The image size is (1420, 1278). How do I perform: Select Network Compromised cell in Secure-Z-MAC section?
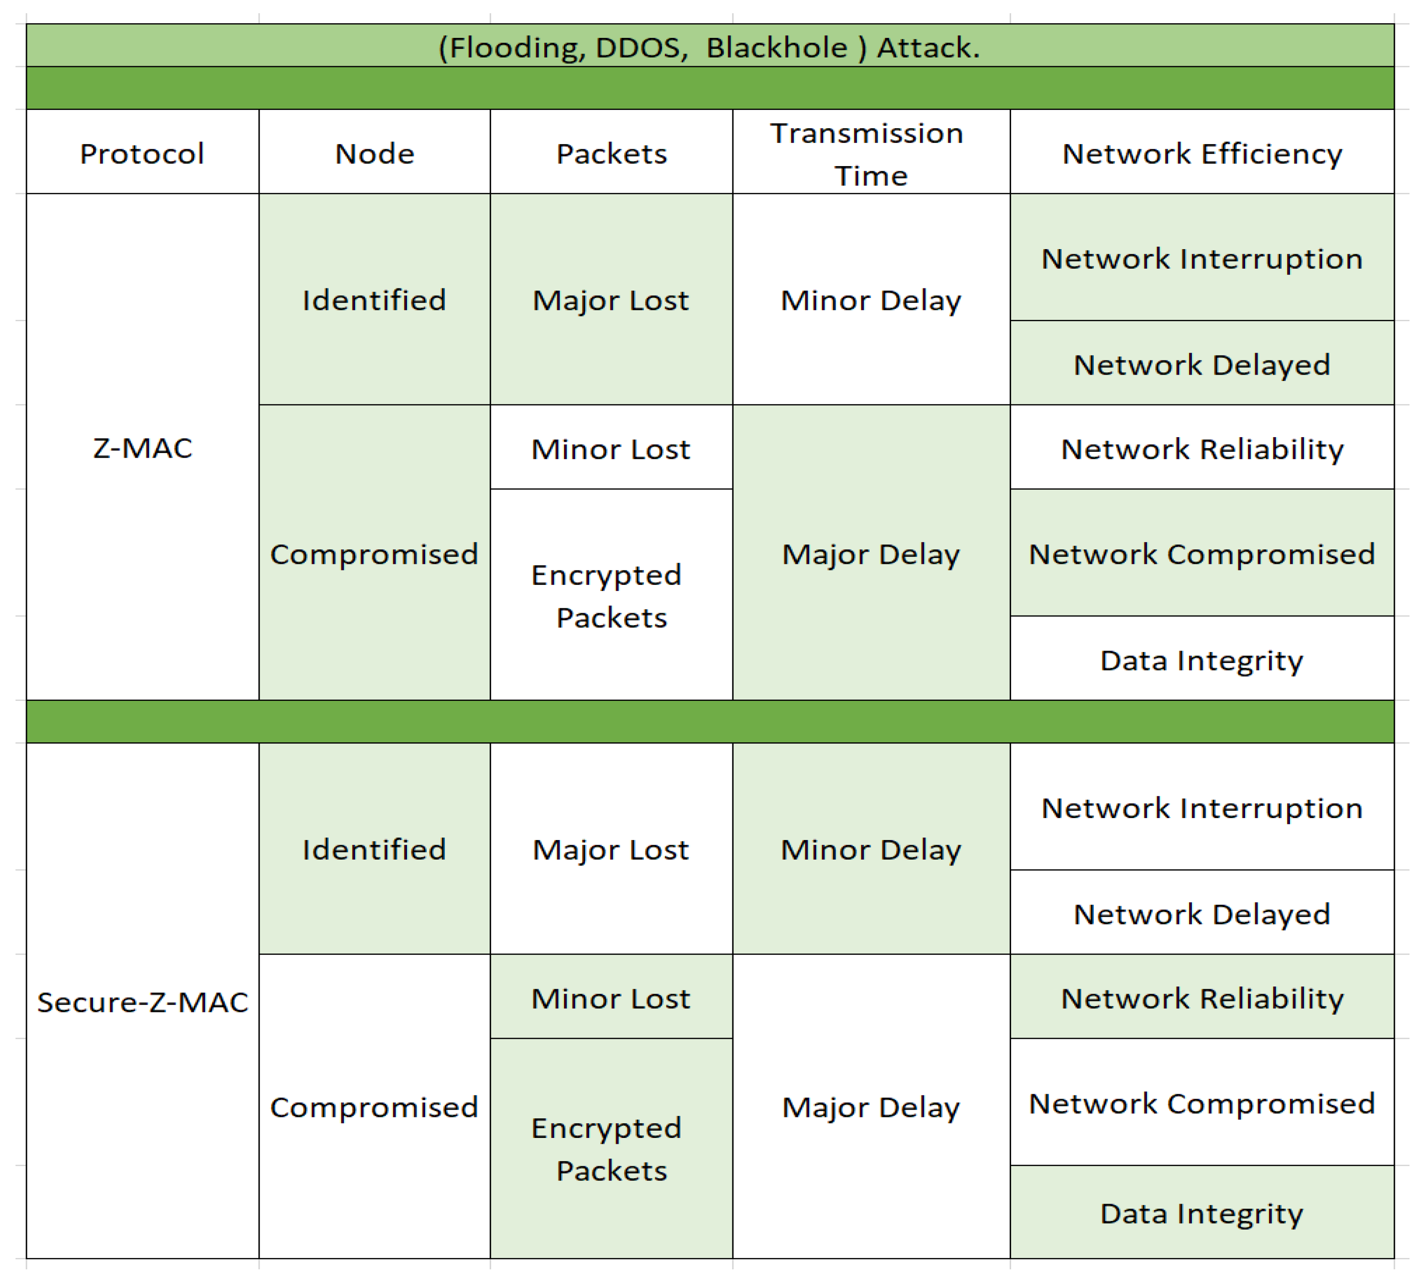point(1201,1103)
